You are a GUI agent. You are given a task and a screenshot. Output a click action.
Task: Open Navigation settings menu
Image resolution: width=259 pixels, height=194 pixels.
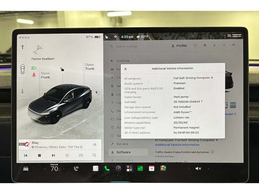tap(122, 160)
